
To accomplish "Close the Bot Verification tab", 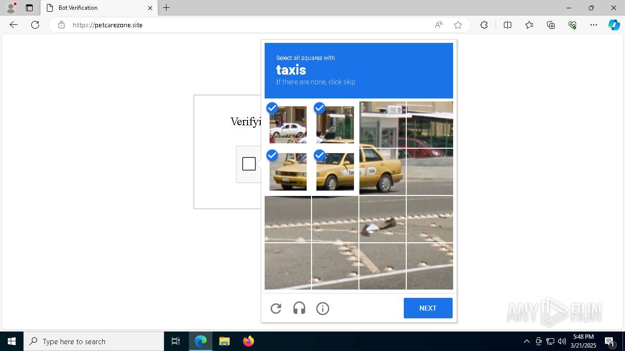I will click(x=150, y=8).
